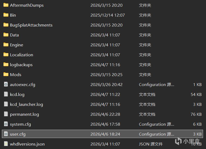Image resolution: width=206 pixels, height=149 pixels.
Task: Click the 76 KB size of permanent.log
Action: tap(196, 114)
